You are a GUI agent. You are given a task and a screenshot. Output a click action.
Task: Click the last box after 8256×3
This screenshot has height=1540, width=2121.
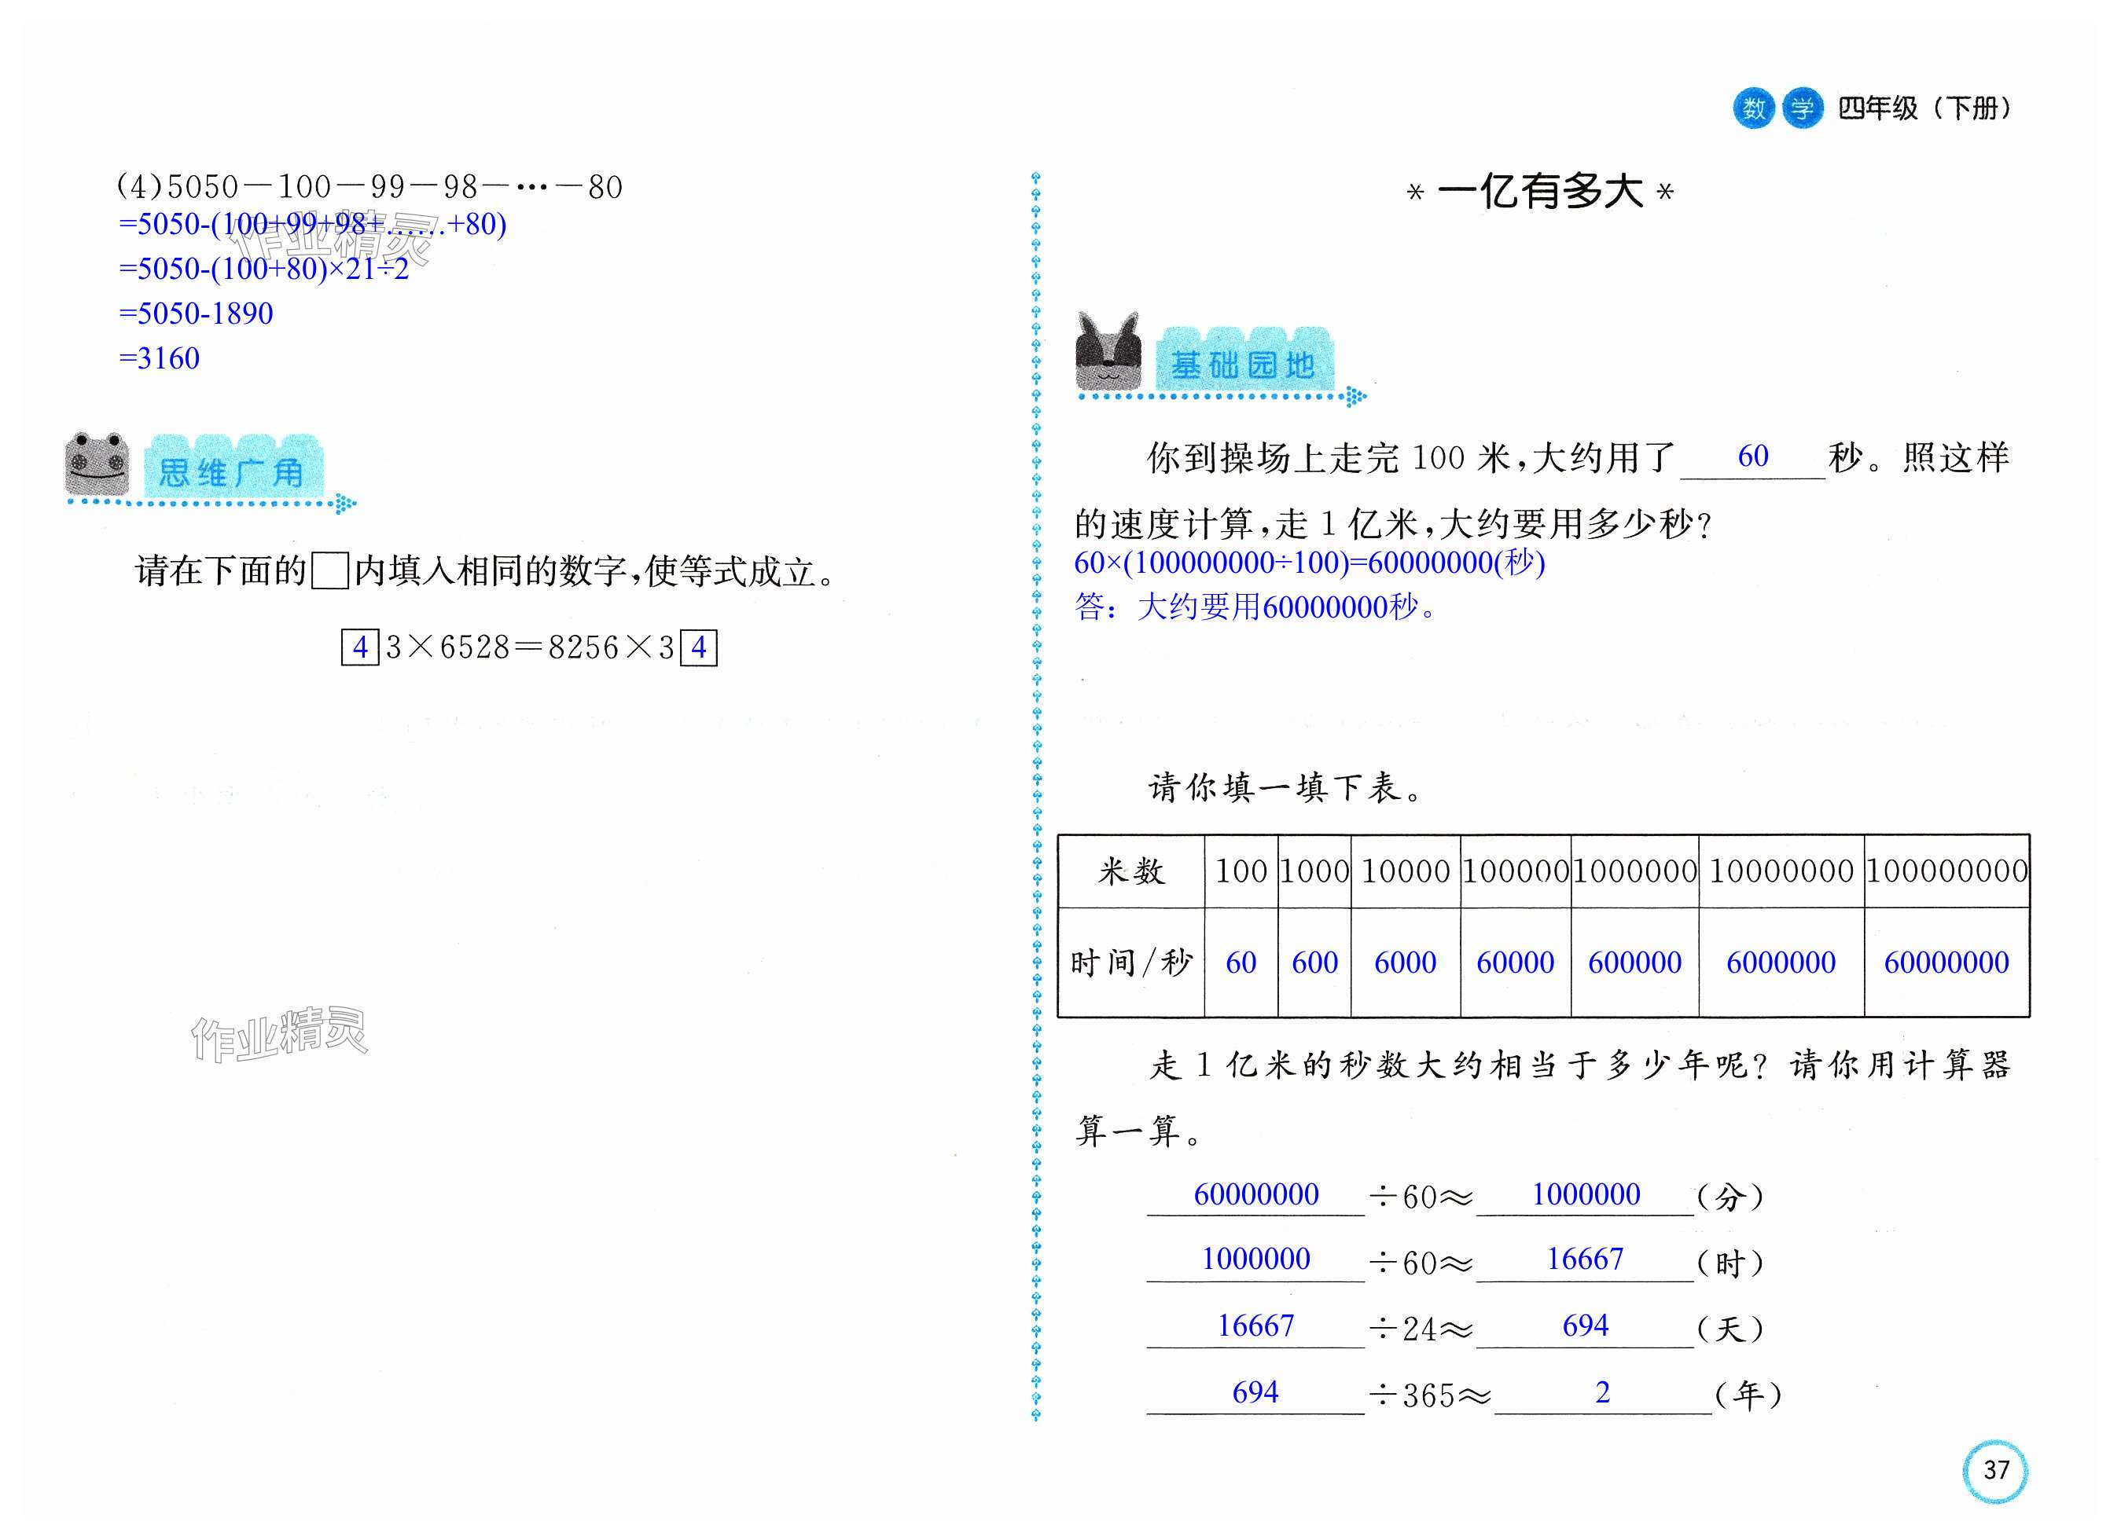click(699, 647)
